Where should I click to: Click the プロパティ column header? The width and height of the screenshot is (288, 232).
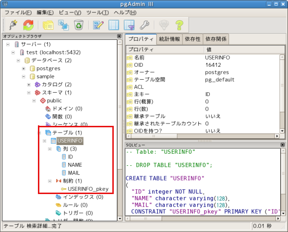click(x=165, y=49)
